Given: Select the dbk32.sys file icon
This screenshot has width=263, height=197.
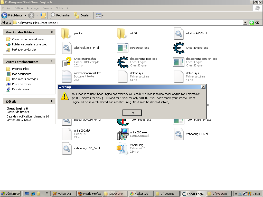Looking at the screenshot, I should coord(123,76).
